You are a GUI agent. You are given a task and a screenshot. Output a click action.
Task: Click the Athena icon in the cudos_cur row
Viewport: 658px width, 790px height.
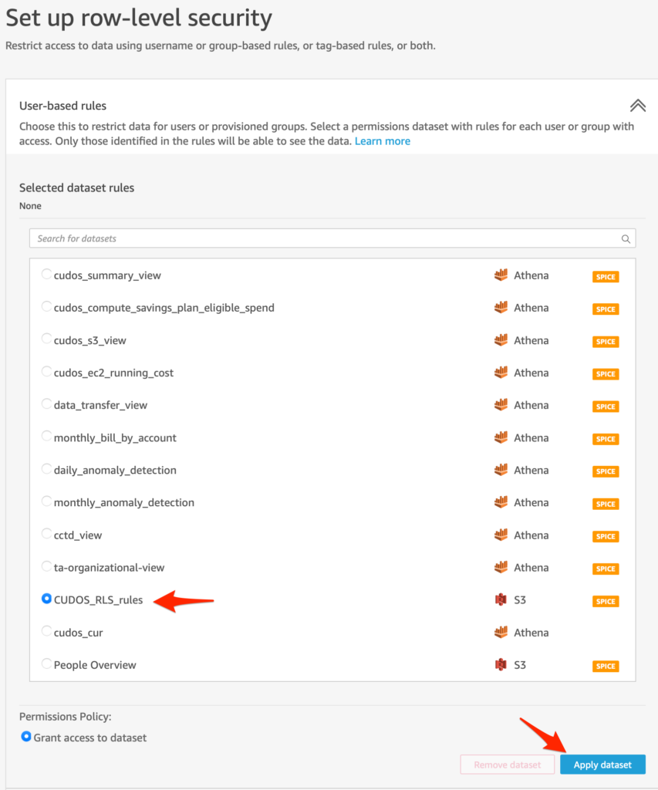pyautogui.click(x=501, y=633)
